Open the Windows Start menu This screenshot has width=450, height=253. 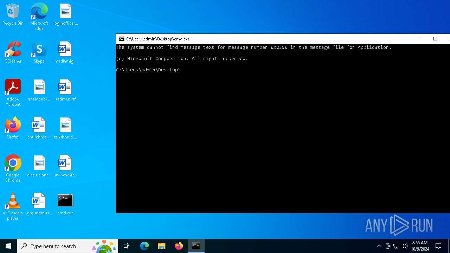click(8, 246)
